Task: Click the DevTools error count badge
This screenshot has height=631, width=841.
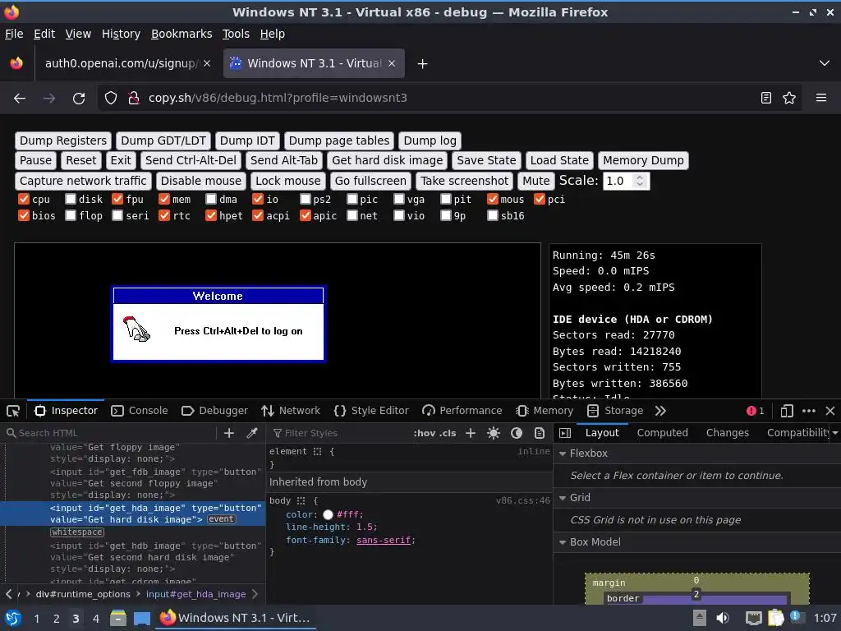Action: pos(756,411)
